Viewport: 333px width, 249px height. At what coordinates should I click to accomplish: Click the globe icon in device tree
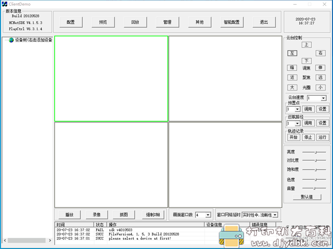[11, 40]
